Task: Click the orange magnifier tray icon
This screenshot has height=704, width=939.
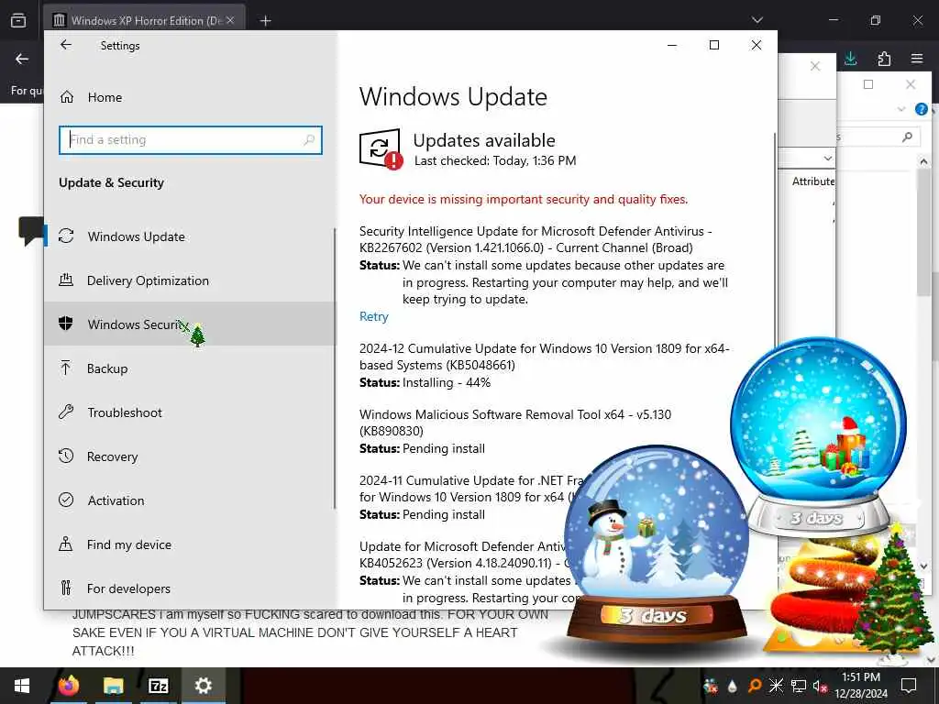Action: click(x=755, y=686)
